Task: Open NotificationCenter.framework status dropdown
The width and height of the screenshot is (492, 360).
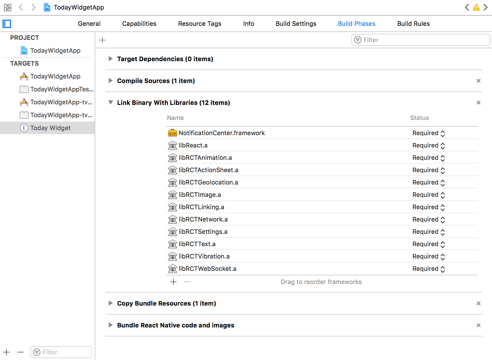Action: point(429,133)
